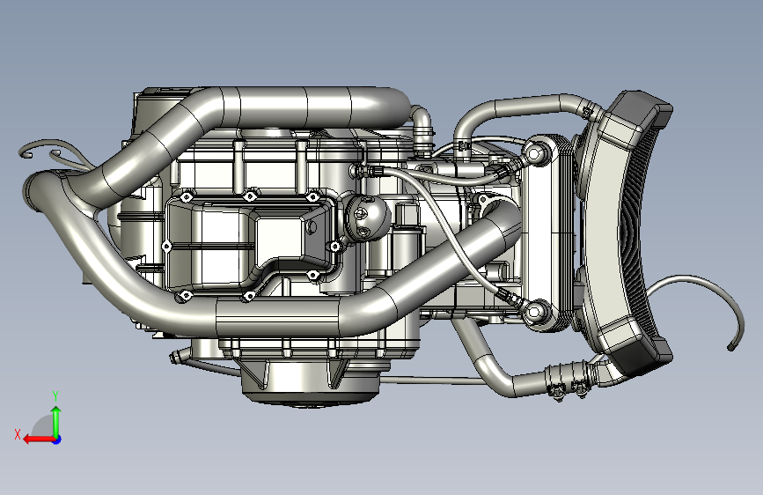Select the spherical component at the engine center
The width and height of the screenshot is (763, 495).
tap(367, 218)
